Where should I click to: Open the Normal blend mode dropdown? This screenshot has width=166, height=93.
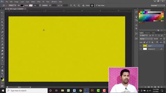(x=146, y=39)
